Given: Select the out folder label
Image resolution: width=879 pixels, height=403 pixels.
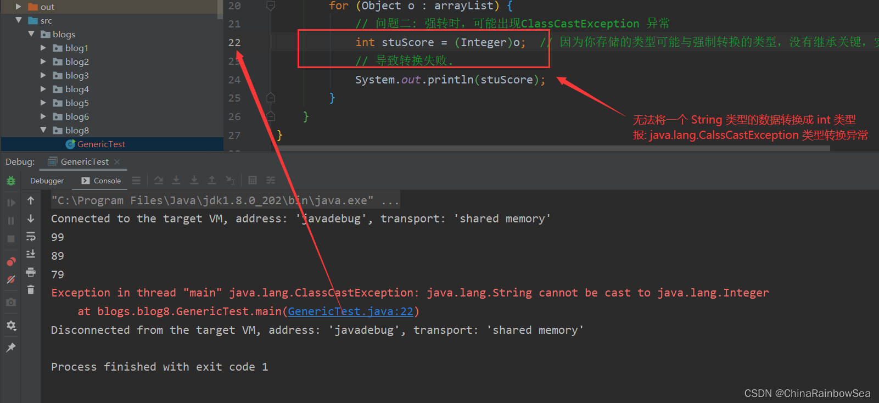Looking at the screenshot, I should [47, 7].
